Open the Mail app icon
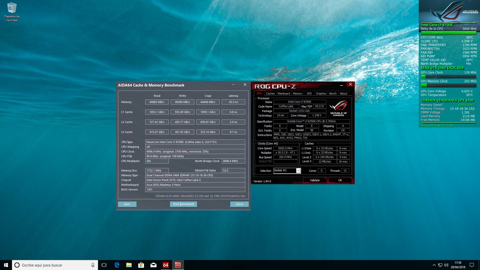 click(153, 265)
